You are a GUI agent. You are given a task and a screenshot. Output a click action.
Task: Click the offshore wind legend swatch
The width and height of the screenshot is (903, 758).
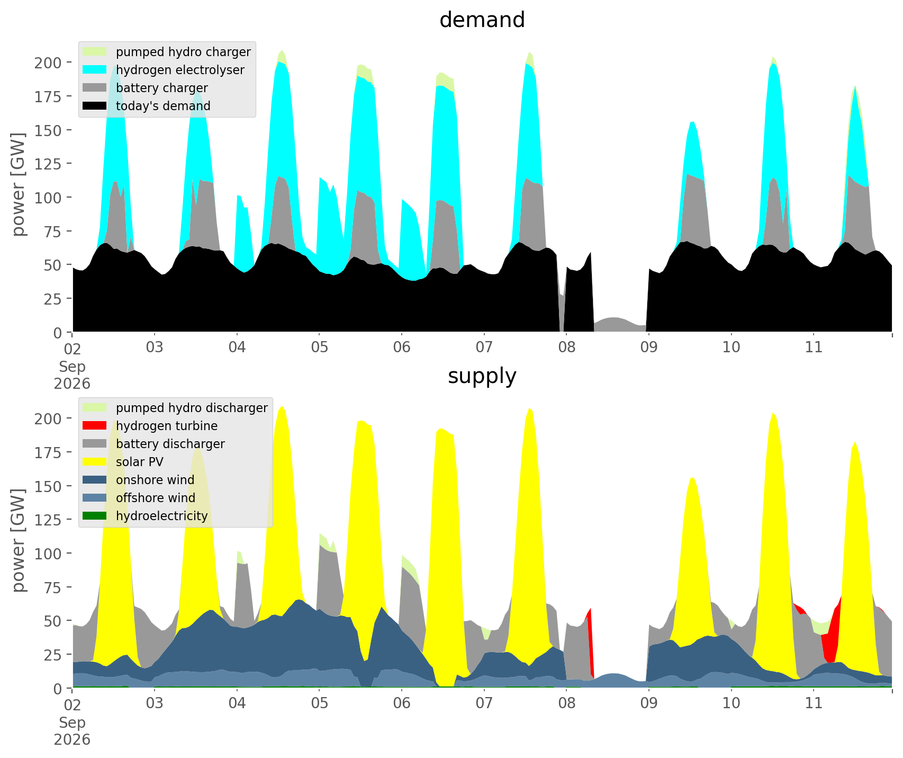[95, 498]
